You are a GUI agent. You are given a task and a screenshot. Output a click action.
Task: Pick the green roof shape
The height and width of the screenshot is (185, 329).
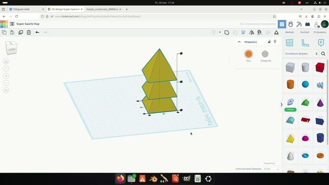(305, 103)
